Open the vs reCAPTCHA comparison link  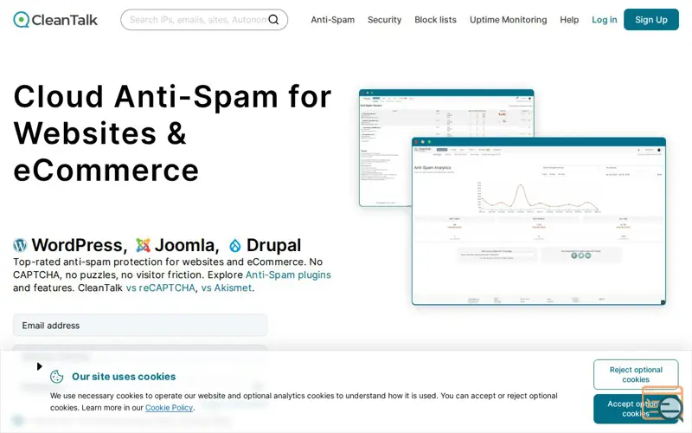click(161, 288)
